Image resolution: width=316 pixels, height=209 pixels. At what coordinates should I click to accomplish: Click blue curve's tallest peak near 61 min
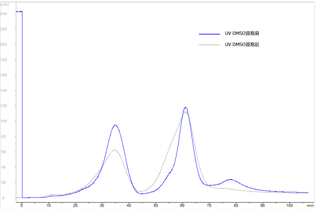186,108
